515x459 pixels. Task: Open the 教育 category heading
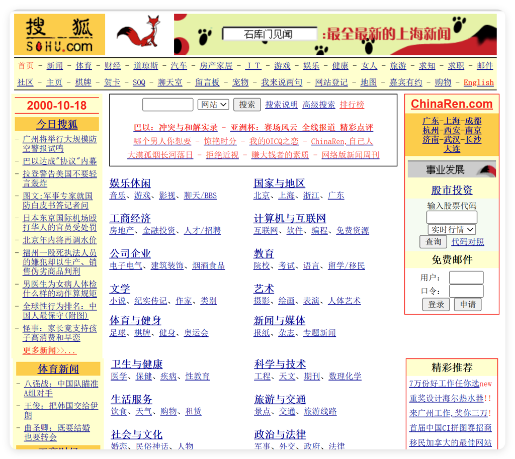pos(264,253)
